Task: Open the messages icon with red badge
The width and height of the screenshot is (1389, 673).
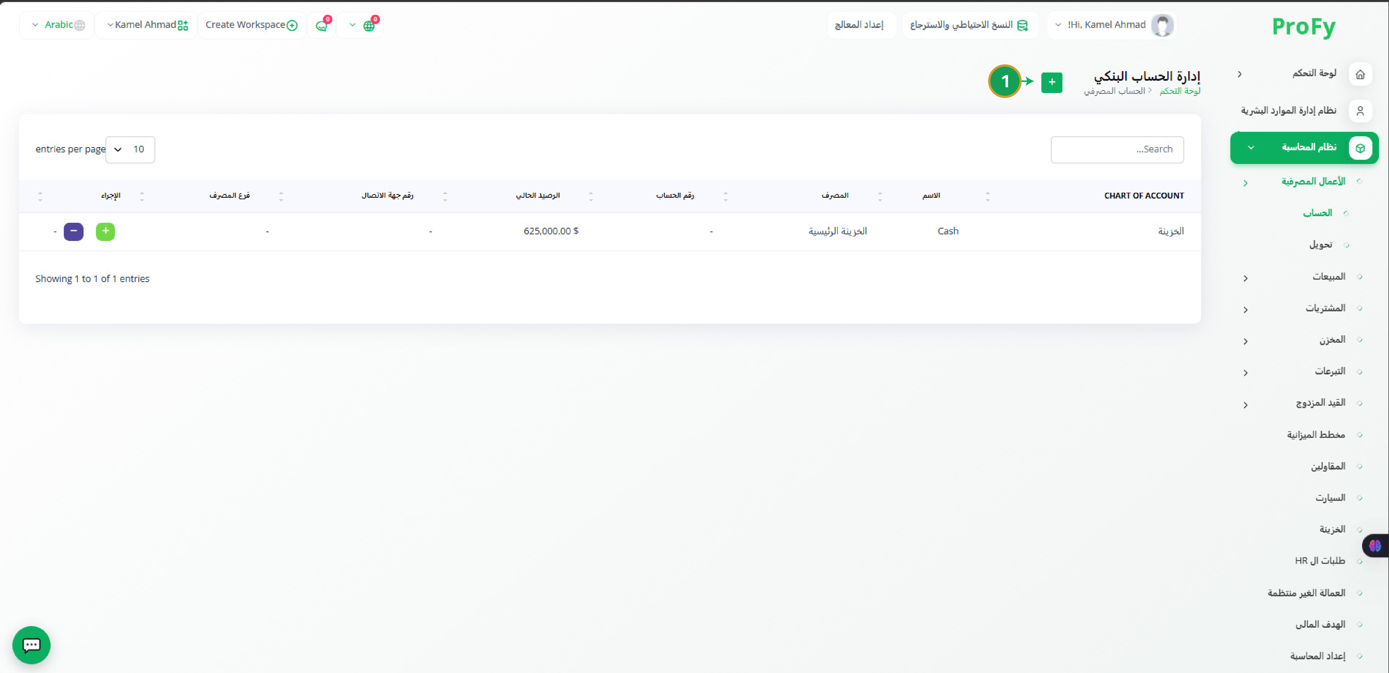Action: 322,25
